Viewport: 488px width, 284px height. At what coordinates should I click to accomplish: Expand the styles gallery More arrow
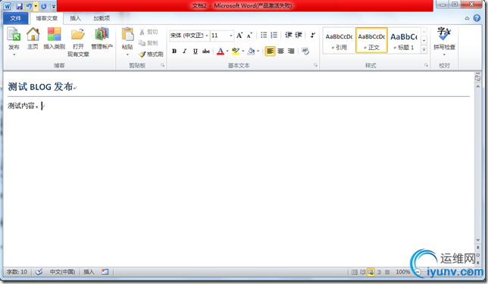point(424,49)
